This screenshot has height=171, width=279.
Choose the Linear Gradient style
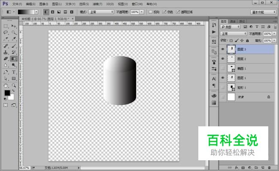(46, 12)
